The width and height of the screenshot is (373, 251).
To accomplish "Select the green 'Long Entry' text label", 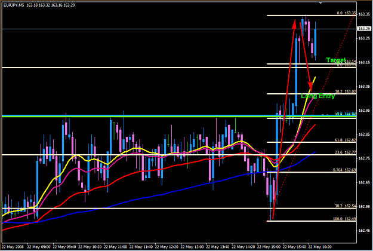I will tap(318, 96).
